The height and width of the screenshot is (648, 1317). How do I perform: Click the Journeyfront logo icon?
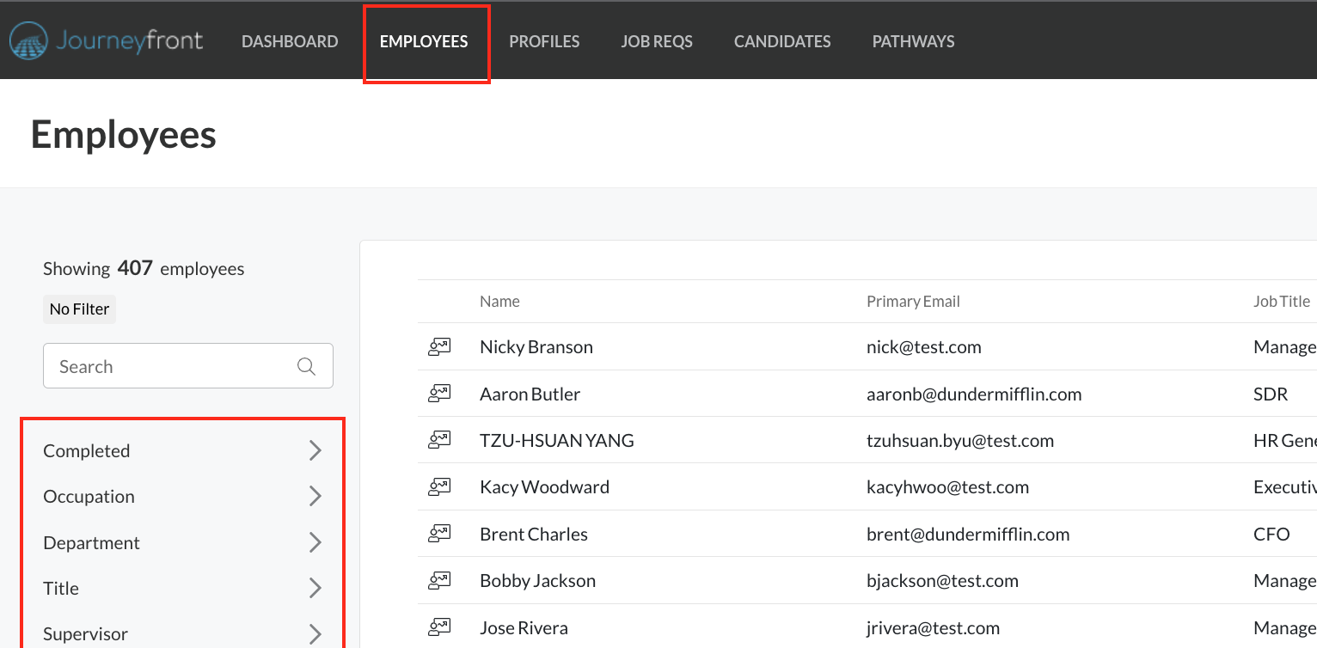[28, 40]
